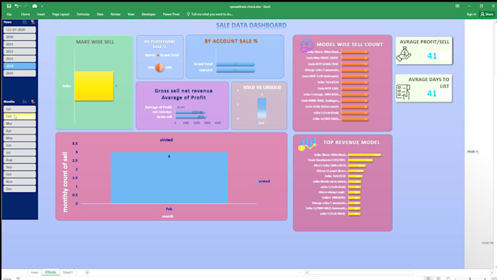The image size is (497, 280).
Task: Select Oct in Months slicer
Action: click(20, 175)
